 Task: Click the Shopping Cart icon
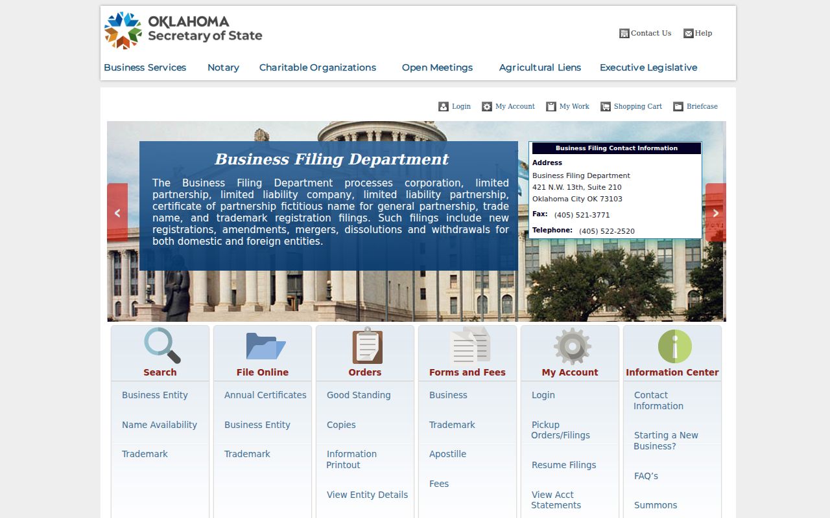pos(606,107)
